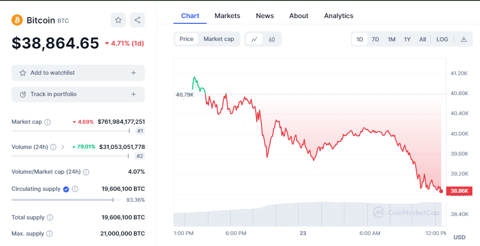Click the Circulating supply verified badge
The width and height of the screenshot is (480, 246).
(x=66, y=189)
